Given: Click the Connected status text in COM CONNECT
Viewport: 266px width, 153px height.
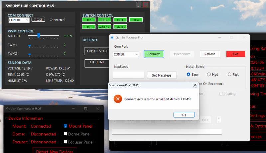Looking at the screenshot, I should [57, 20].
